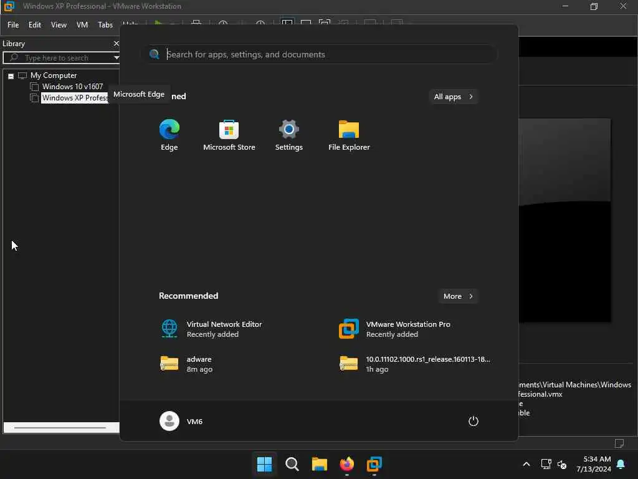Switch to VMware Workstation taskbar icon

374,464
